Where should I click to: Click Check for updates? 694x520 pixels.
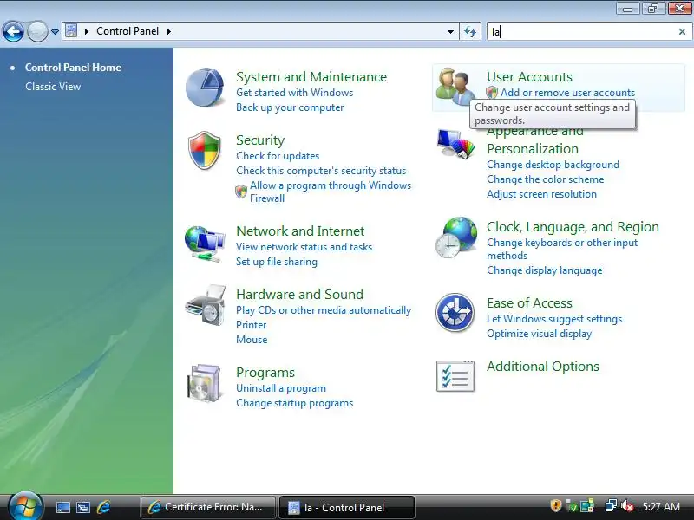(x=278, y=156)
